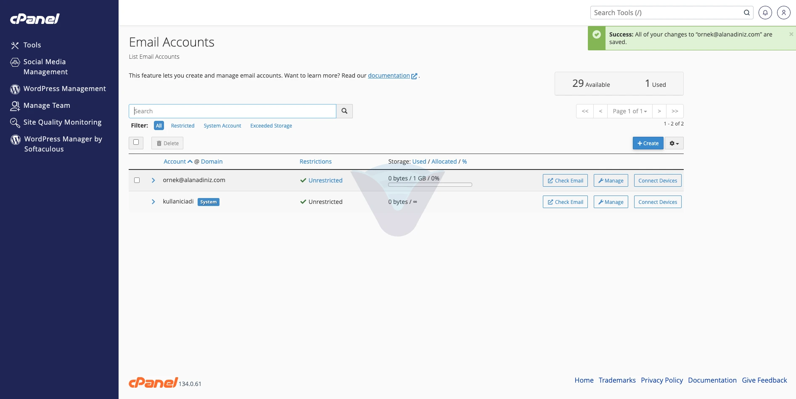Open the Page 1 of 1 dropdown

629,111
